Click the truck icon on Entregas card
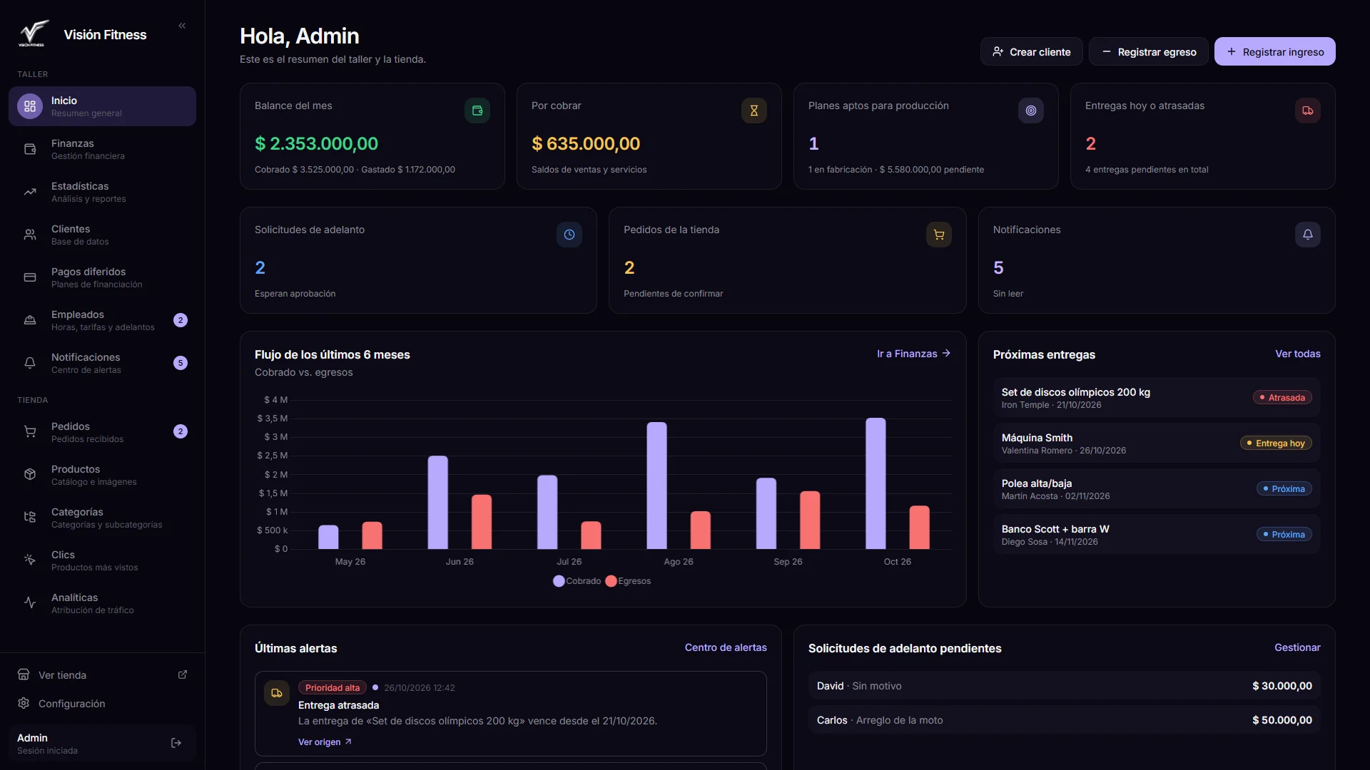The height and width of the screenshot is (770, 1370). tap(1308, 111)
